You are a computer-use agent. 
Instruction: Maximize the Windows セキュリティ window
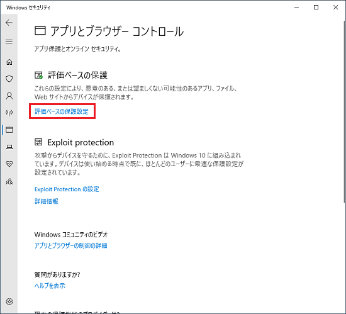click(316, 8)
